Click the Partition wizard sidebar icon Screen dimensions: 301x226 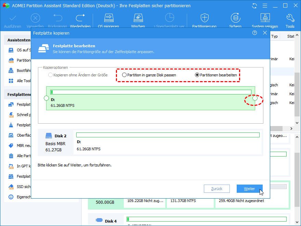click(x=11, y=60)
